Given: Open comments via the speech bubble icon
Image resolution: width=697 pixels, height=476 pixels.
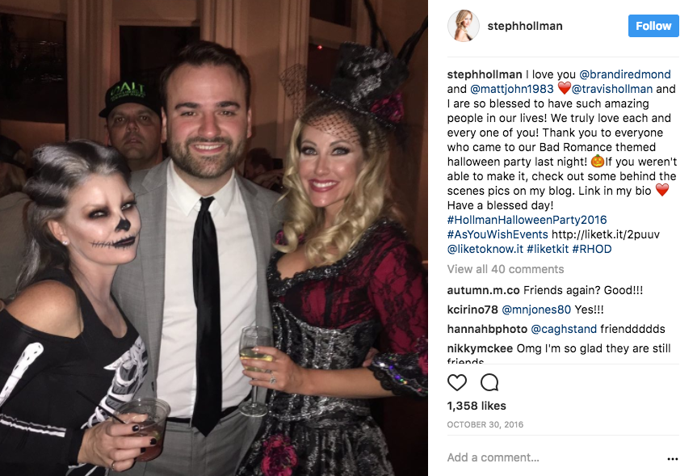Looking at the screenshot, I should coord(489,382).
